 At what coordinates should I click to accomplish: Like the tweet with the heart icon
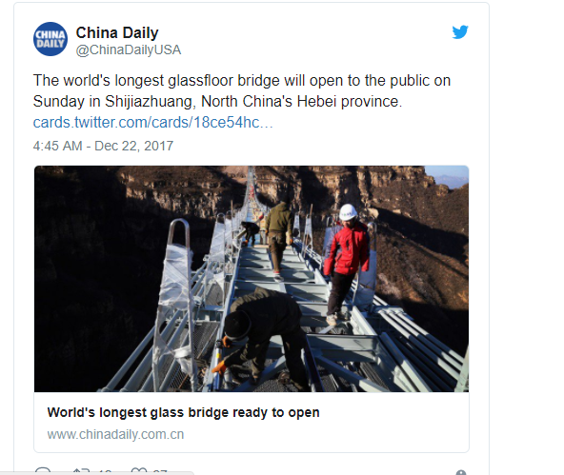pyautogui.click(x=139, y=471)
